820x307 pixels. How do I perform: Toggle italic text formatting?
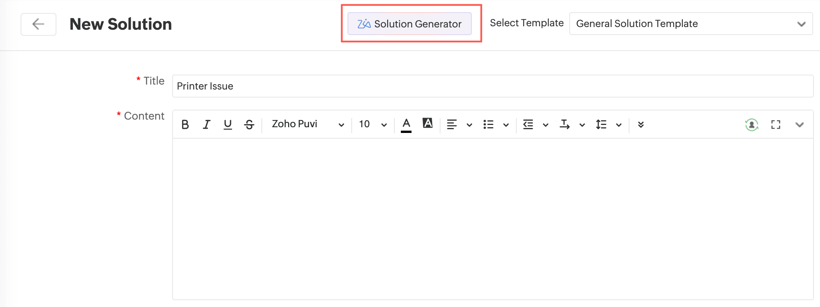(207, 125)
